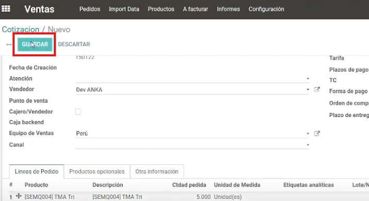Open external link for Vendedor Dev ANKA

tap(317, 89)
